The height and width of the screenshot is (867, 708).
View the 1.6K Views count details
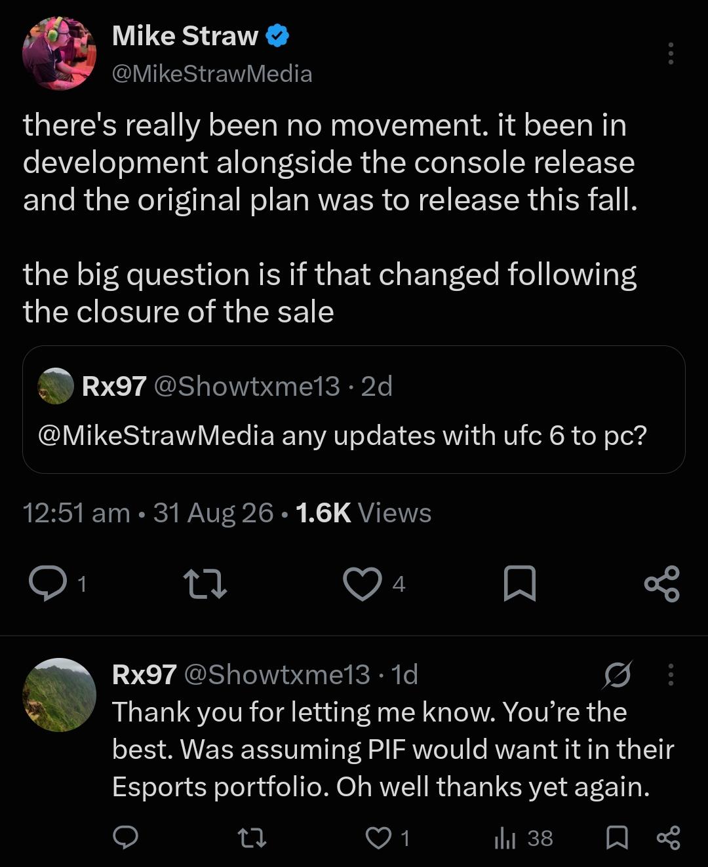coord(363,512)
